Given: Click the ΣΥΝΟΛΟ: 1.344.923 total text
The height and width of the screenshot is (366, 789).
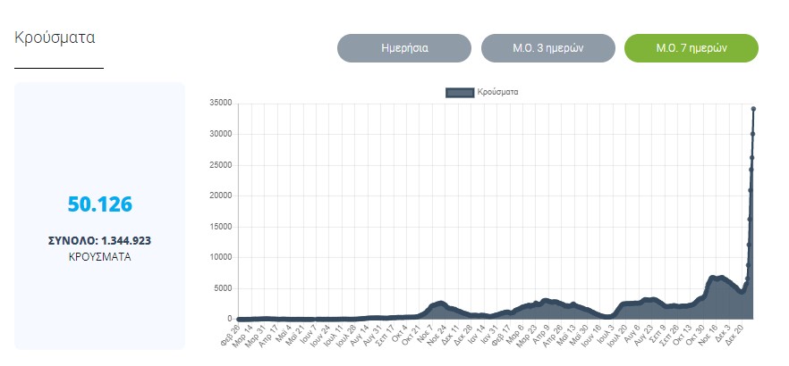Looking at the screenshot, I should 100,240.
